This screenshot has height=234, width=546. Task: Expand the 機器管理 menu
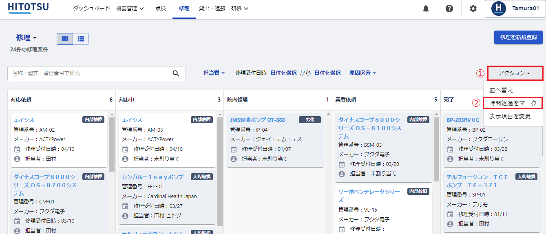pyautogui.click(x=130, y=8)
